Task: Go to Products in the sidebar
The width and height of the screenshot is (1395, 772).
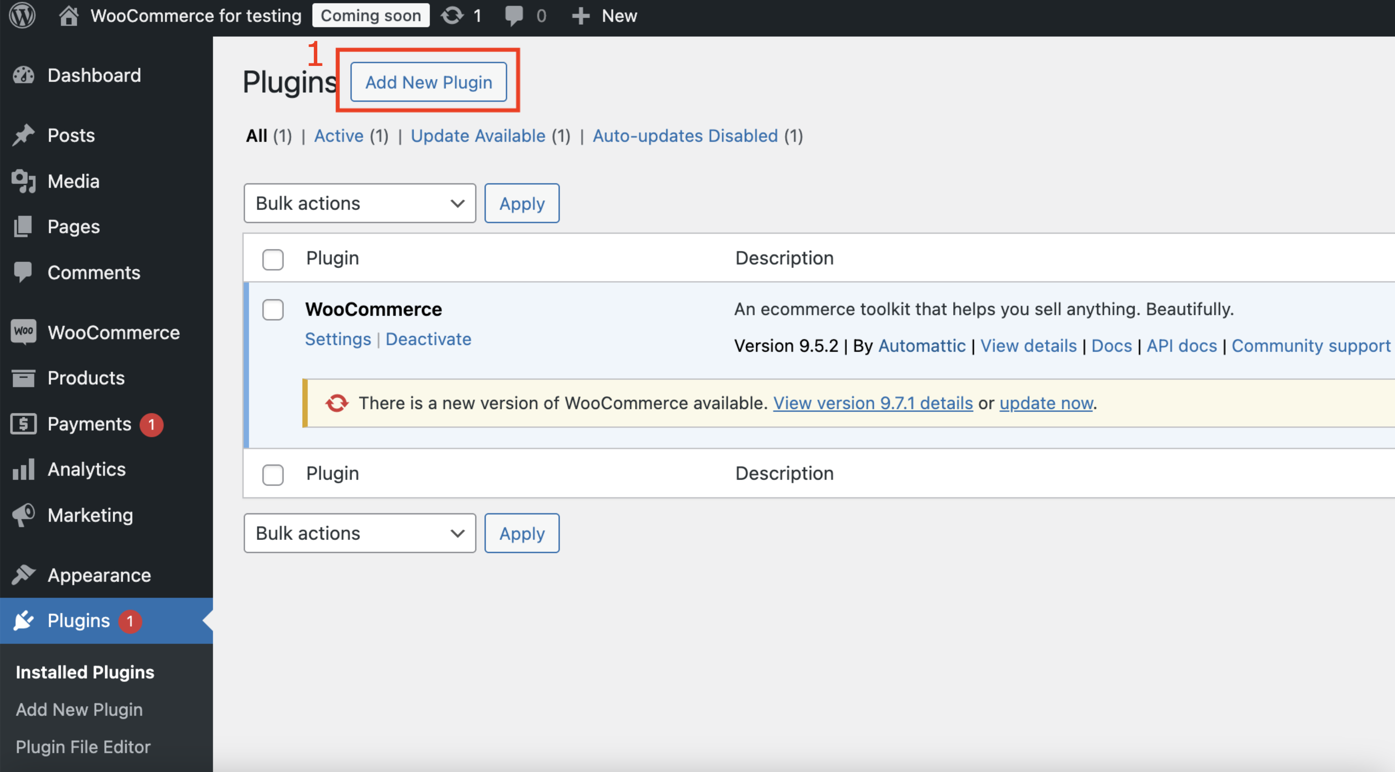Action: pyautogui.click(x=86, y=378)
